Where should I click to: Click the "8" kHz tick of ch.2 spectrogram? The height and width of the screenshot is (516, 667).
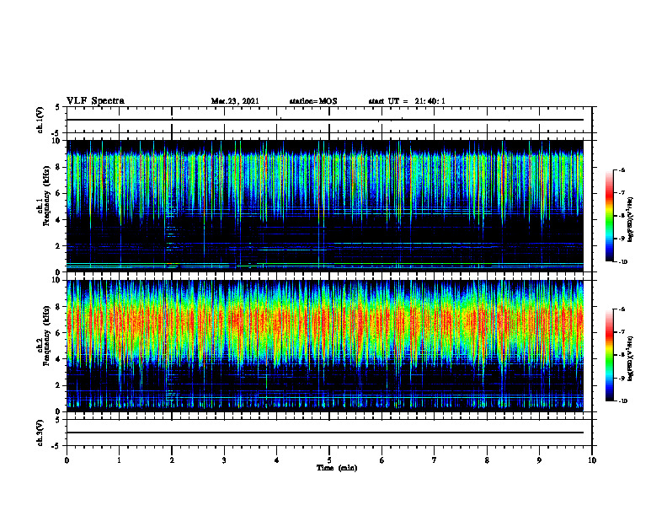pyautogui.click(x=58, y=307)
